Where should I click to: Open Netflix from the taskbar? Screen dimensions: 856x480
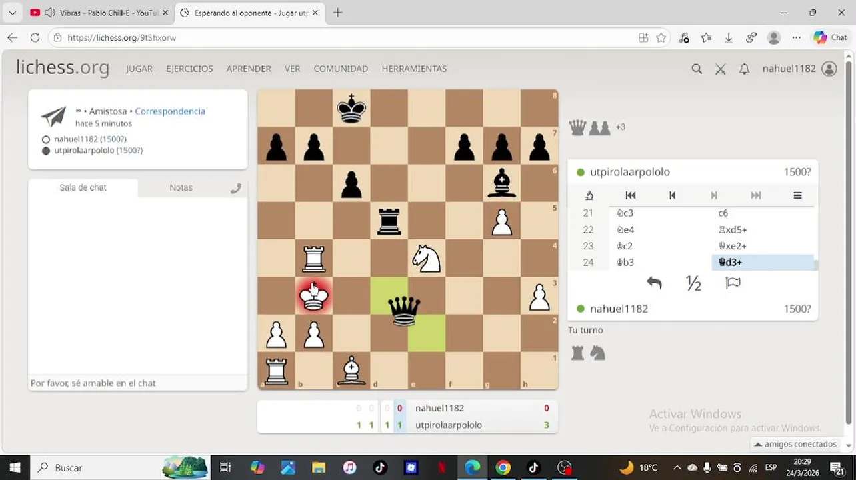441,467
